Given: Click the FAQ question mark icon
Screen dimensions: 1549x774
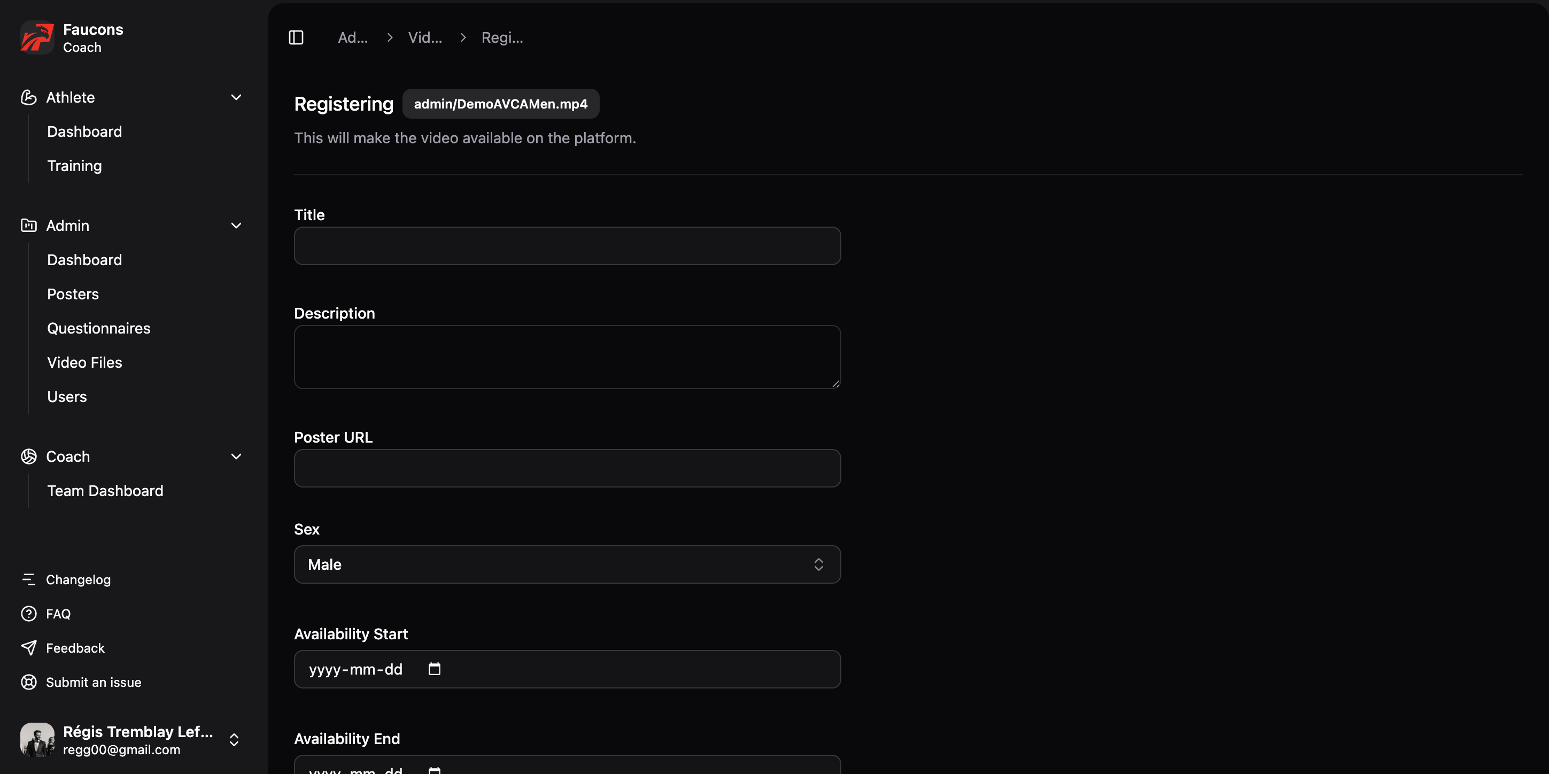Looking at the screenshot, I should (29, 614).
